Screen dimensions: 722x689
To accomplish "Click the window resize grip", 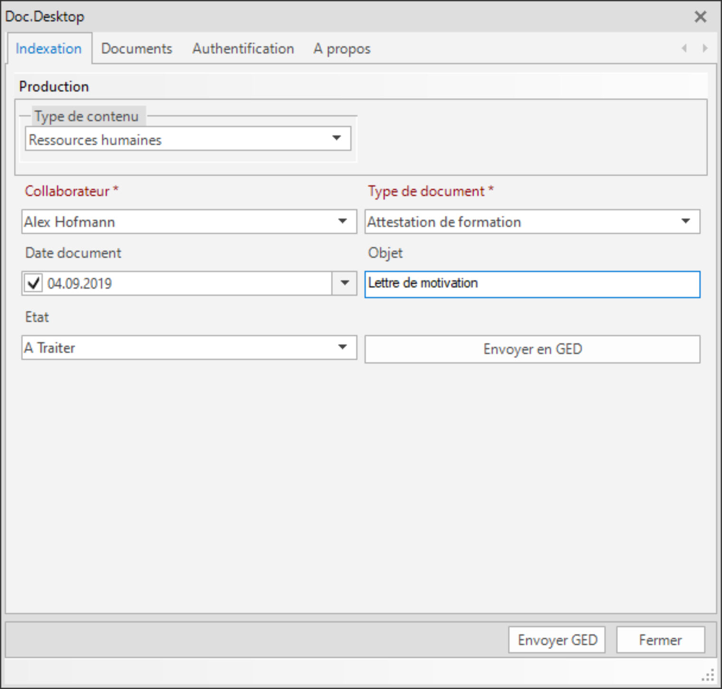I will [708, 675].
